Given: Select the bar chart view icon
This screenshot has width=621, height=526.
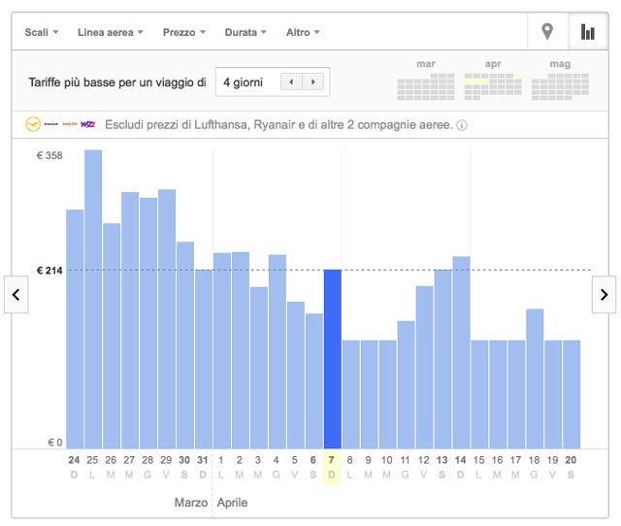Looking at the screenshot, I should [588, 32].
